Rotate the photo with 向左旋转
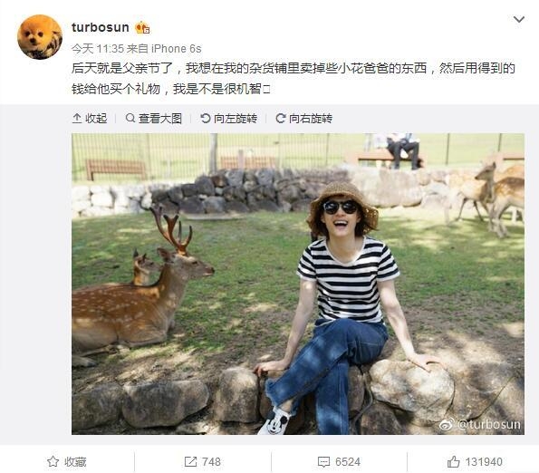539x473 pixels. 229,119
